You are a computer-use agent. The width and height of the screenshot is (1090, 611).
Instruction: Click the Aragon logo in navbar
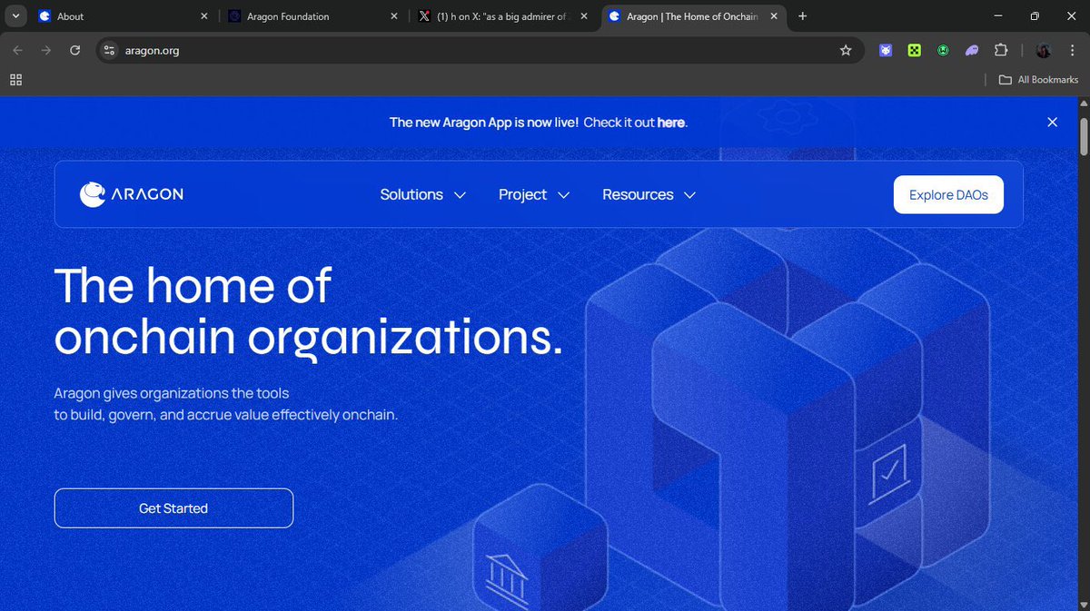click(x=132, y=194)
